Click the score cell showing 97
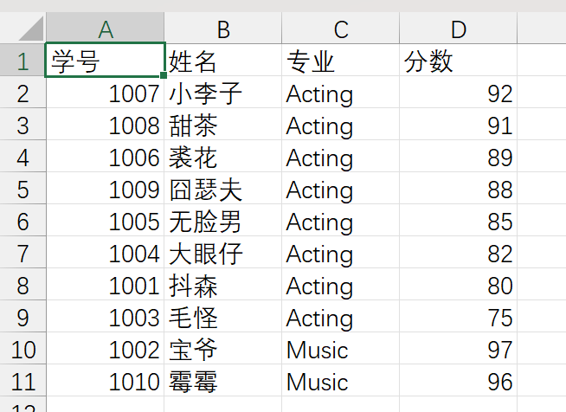The width and height of the screenshot is (566, 412). (459, 350)
